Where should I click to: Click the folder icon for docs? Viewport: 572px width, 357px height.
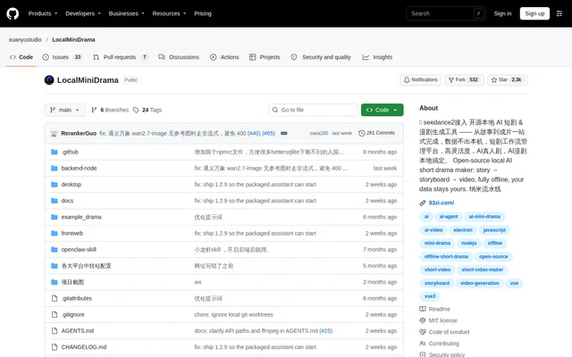(x=55, y=201)
